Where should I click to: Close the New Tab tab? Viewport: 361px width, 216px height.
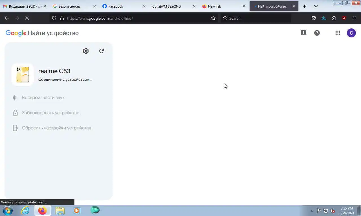[244, 6]
